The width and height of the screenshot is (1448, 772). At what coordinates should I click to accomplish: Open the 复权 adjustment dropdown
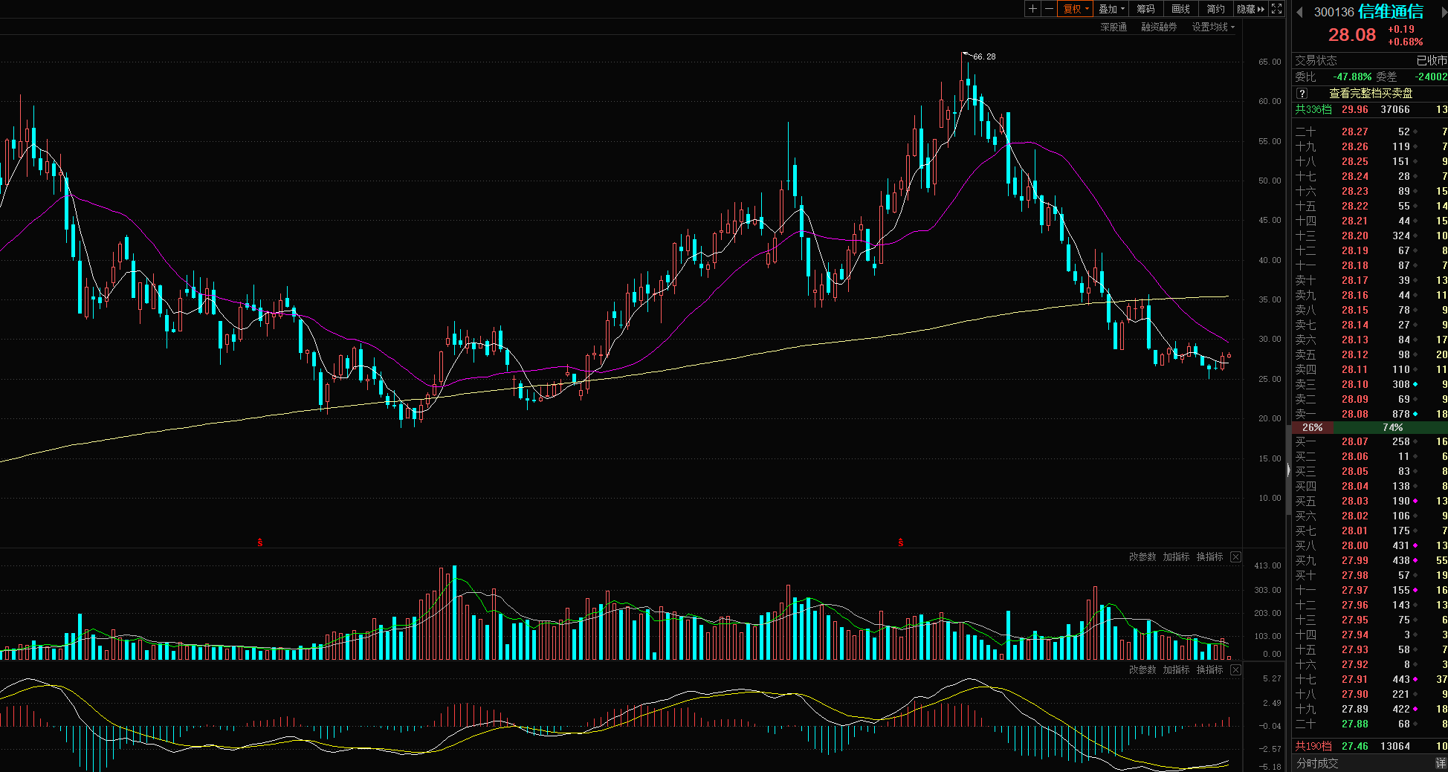pyautogui.click(x=1076, y=9)
